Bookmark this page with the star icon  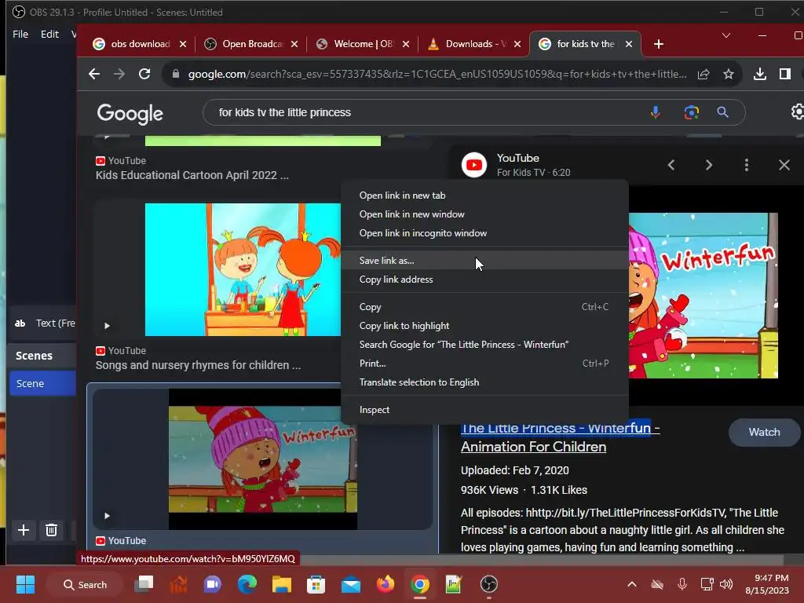(x=728, y=75)
